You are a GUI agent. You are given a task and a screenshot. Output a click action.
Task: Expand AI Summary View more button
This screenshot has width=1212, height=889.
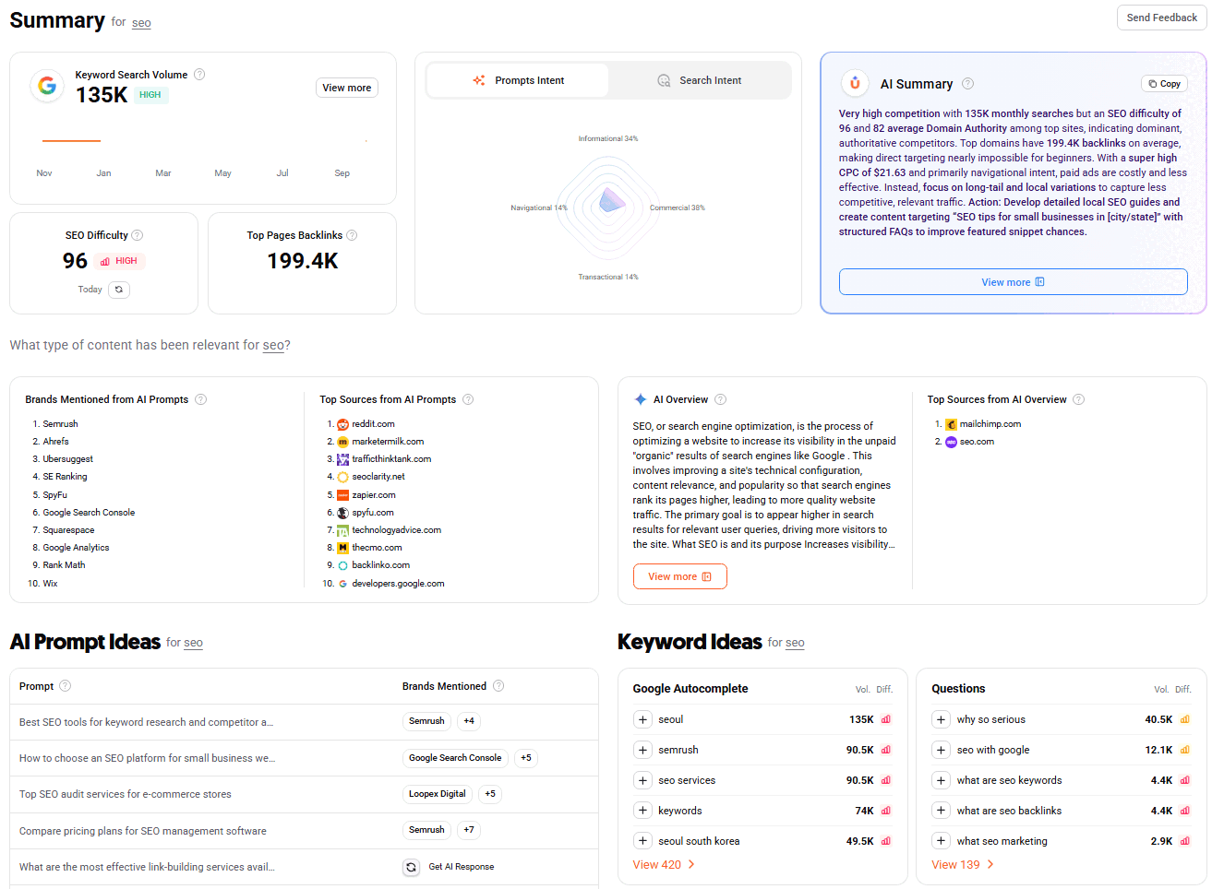tap(1013, 282)
